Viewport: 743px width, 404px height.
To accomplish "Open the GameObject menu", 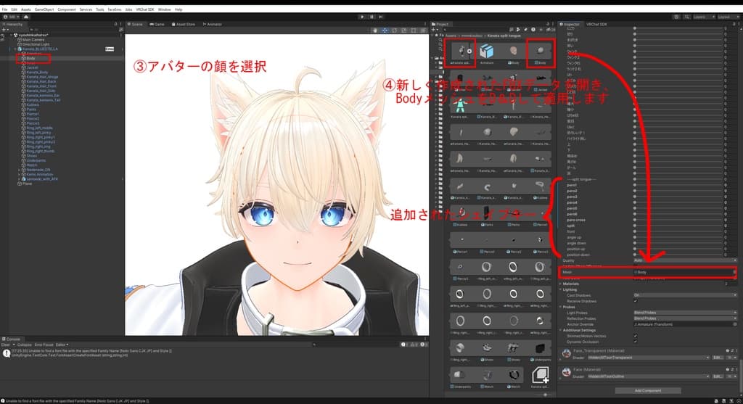I will (44, 9).
